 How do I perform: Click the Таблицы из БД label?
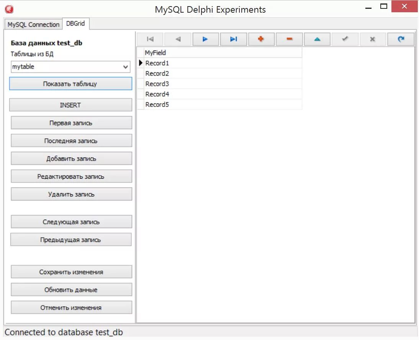[32, 54]
